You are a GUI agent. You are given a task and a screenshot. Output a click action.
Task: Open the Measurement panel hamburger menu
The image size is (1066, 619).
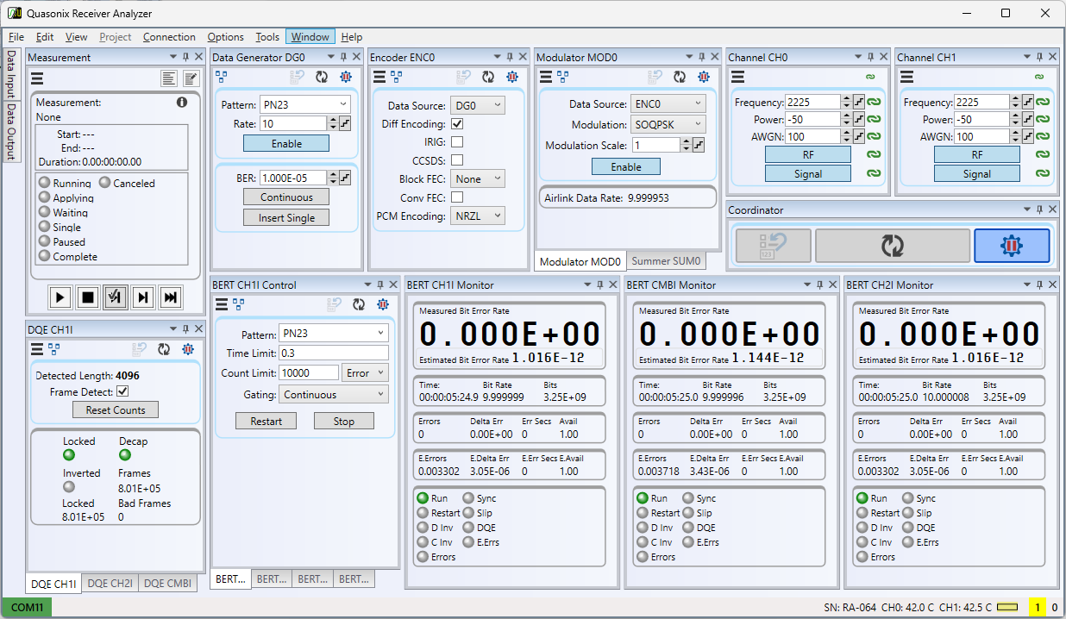pyautogui.click(x=37, y=78)
